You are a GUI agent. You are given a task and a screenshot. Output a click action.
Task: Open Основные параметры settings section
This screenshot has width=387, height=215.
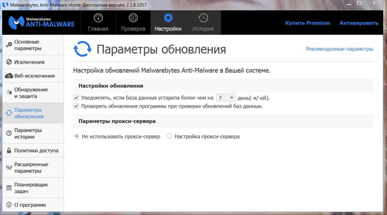pyautogui.click(x=33, y=45)
